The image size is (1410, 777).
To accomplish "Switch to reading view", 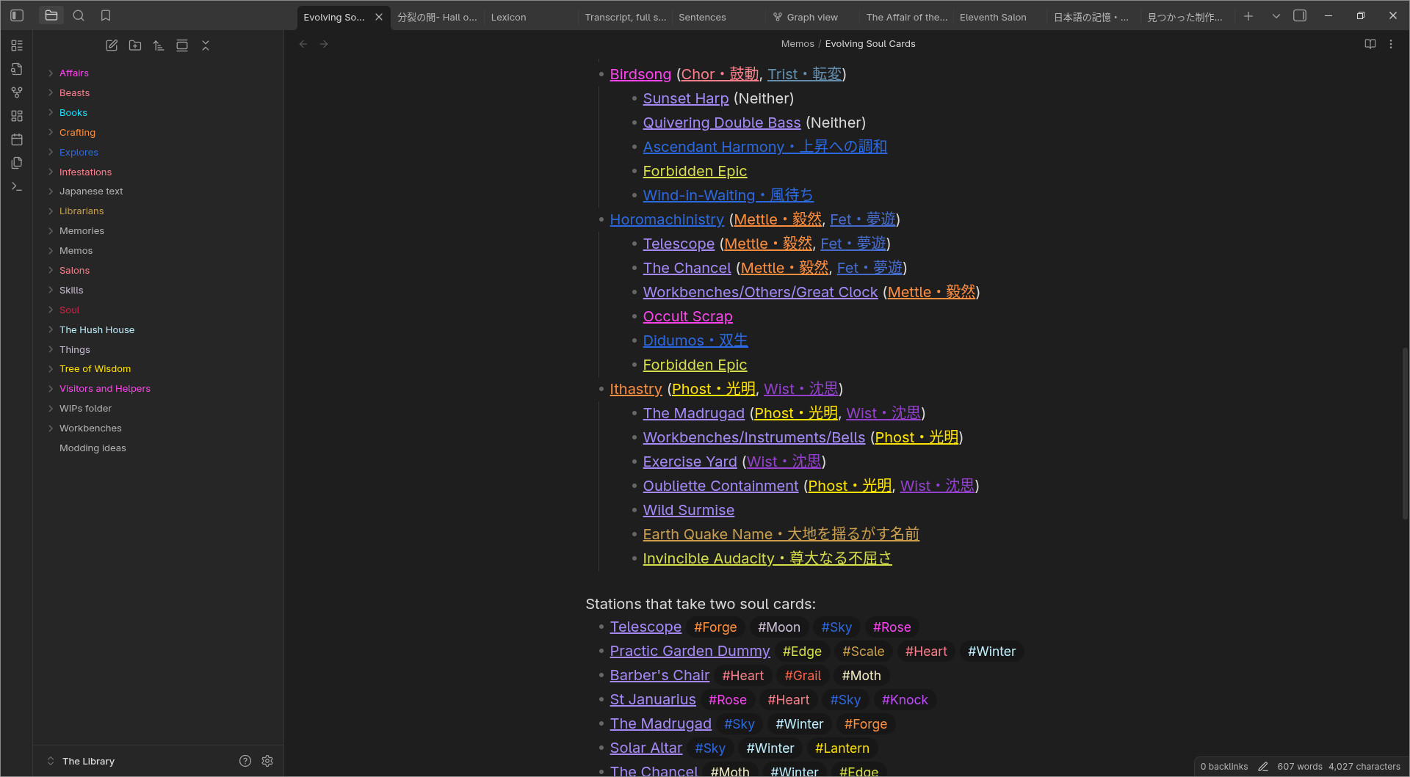I will 1370,44.
